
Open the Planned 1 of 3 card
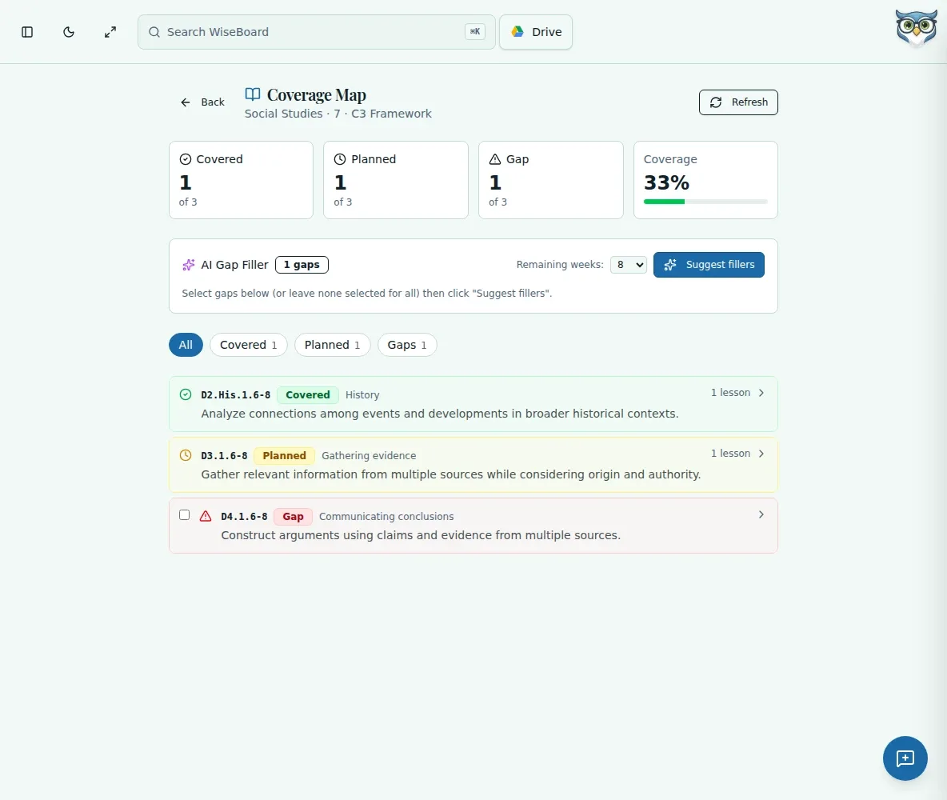pyautogui.click(x=396, y=180)
